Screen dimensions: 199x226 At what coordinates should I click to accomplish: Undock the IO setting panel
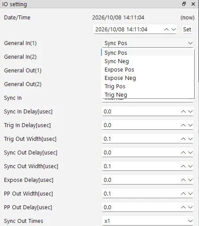[x=184, y=4]
